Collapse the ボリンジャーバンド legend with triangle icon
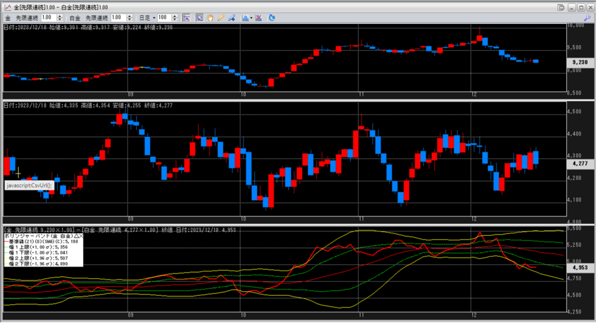596x323 pixels. point(75,236)
